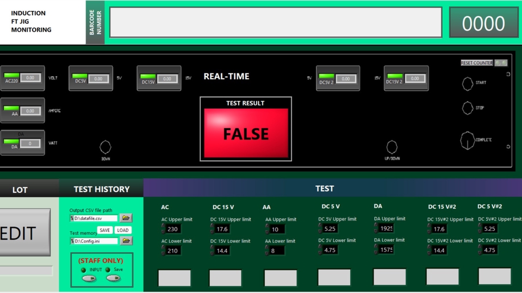Click the Test memory path field D:\Config.ini

95,241
